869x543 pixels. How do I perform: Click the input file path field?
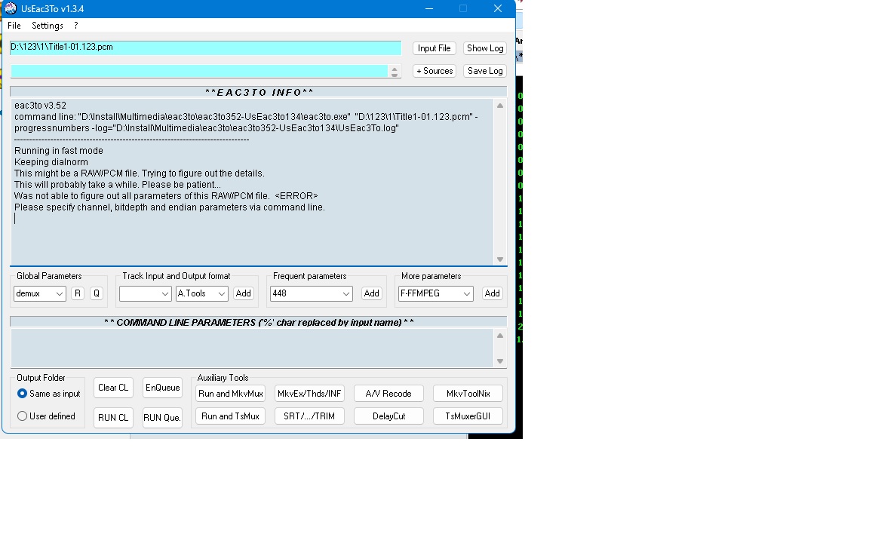(205, 48)
